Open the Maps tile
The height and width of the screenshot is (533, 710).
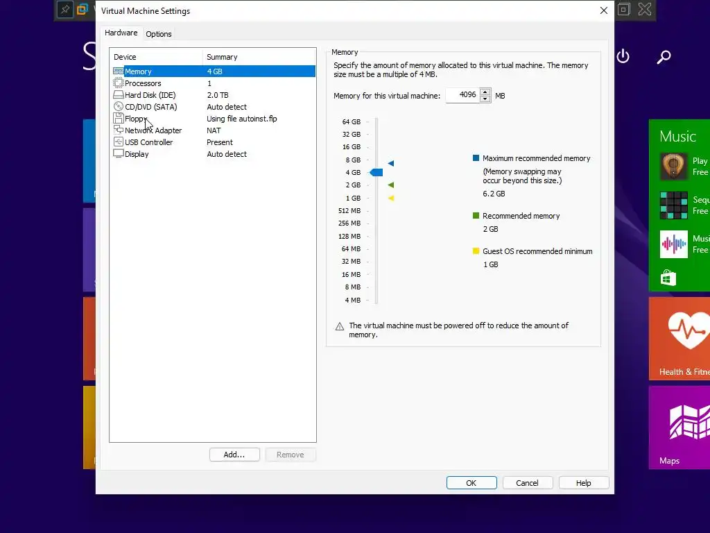pos(679,428)
